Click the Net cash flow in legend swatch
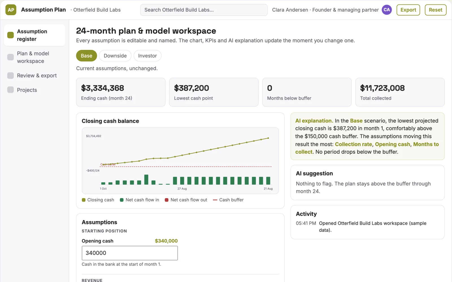 [122, 200]
